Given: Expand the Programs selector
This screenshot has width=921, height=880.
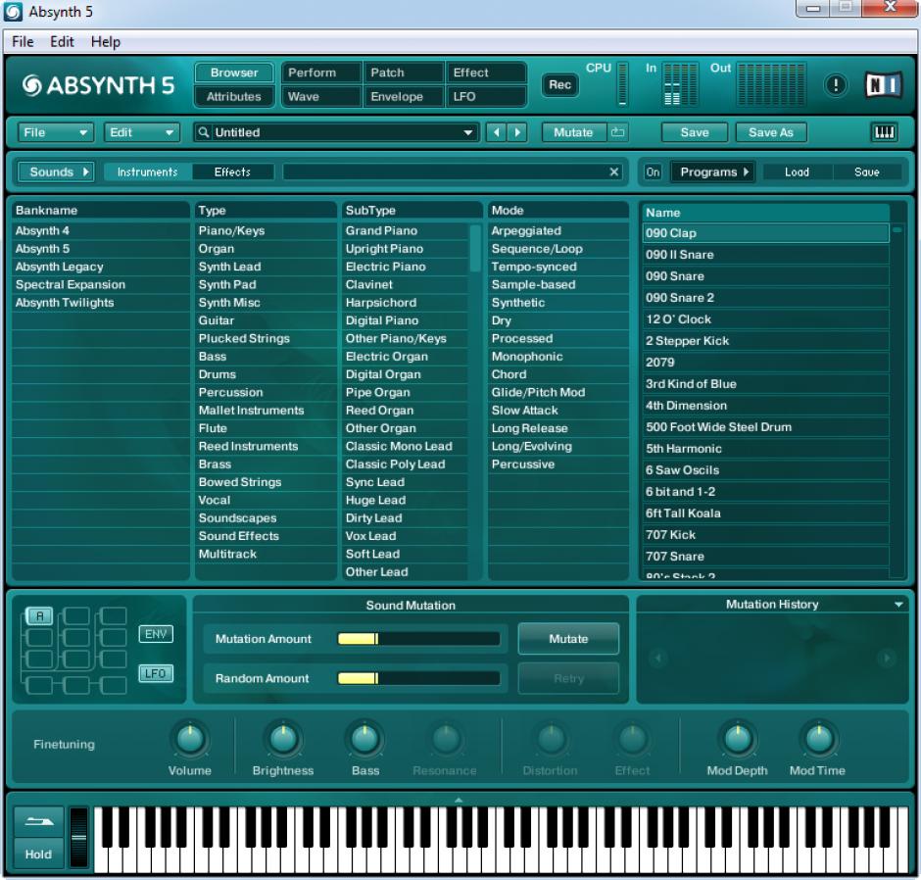Looking at the screenshot, I should tap(713, 171).
